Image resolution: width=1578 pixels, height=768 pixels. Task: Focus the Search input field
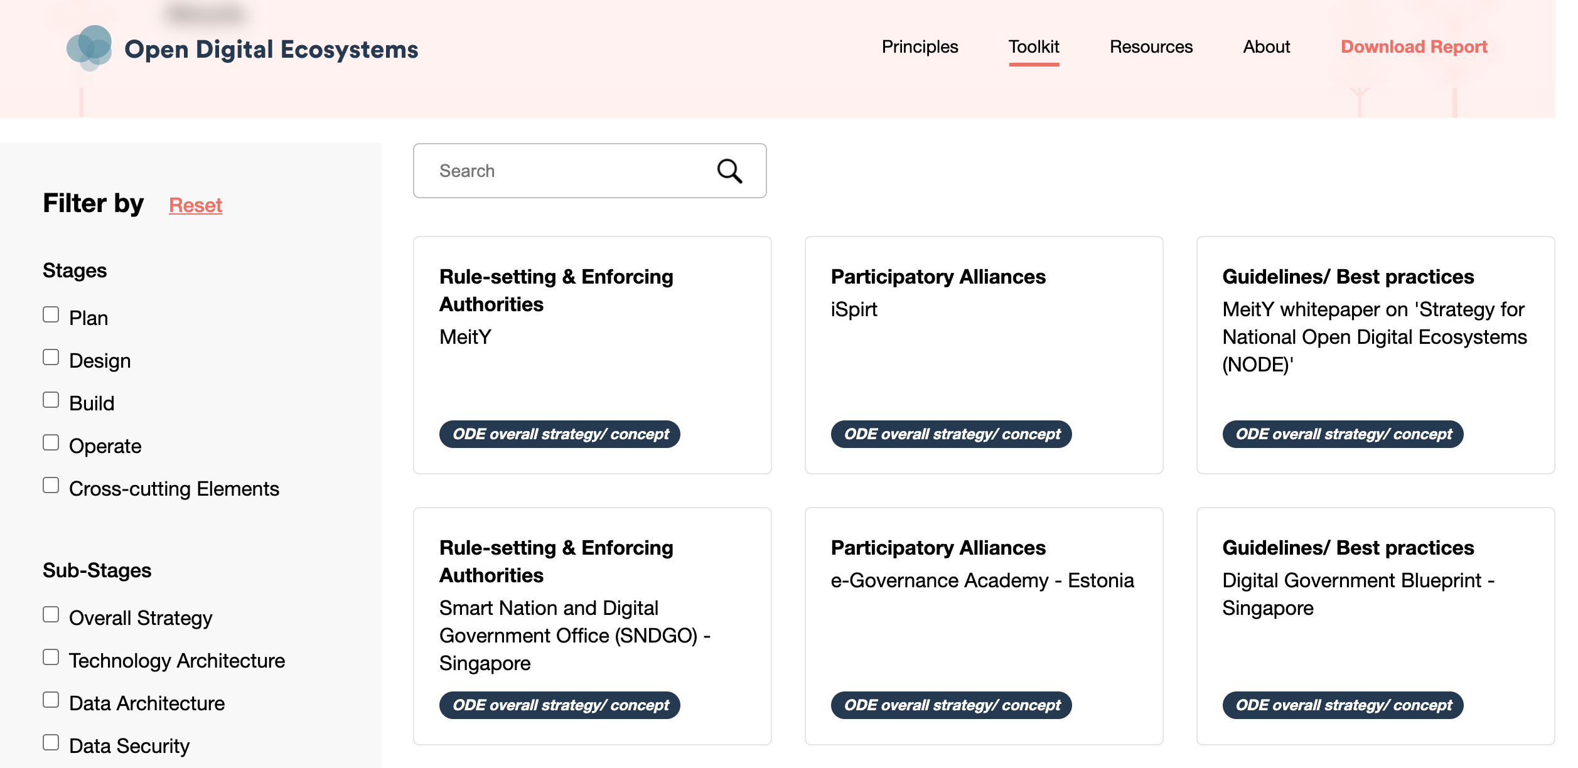point(565,171)
